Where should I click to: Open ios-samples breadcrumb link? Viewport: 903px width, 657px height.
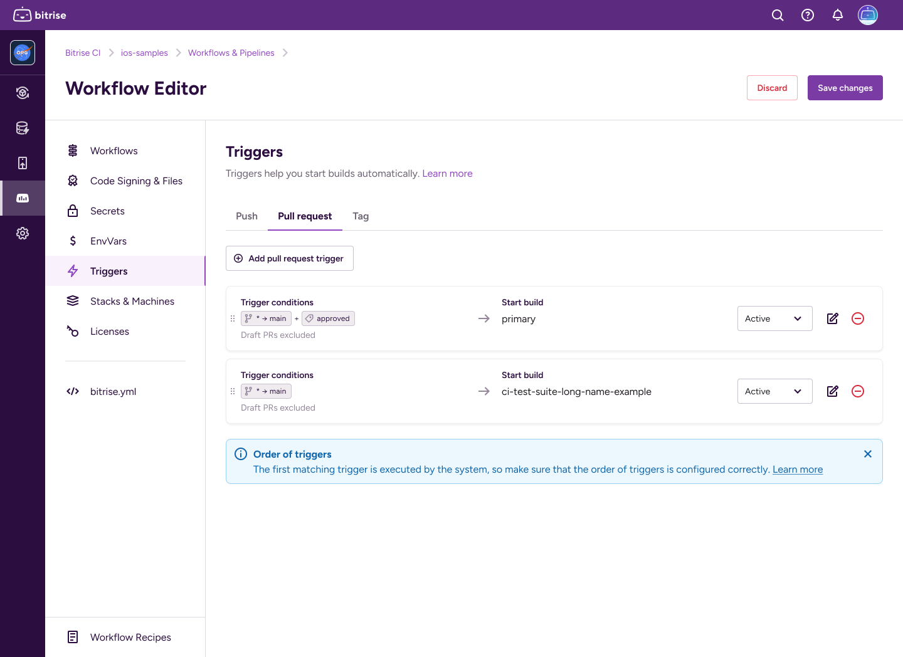(x=144, y=53)
